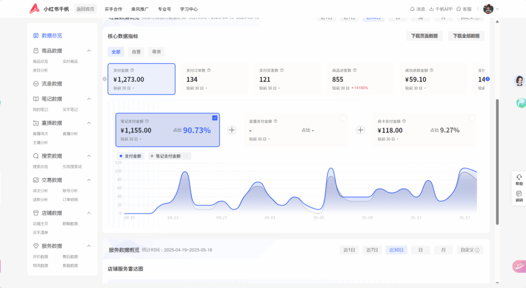Collapse the 服务数据 section
This screenshot has width=526, height=288.
[x=89, y=246]
